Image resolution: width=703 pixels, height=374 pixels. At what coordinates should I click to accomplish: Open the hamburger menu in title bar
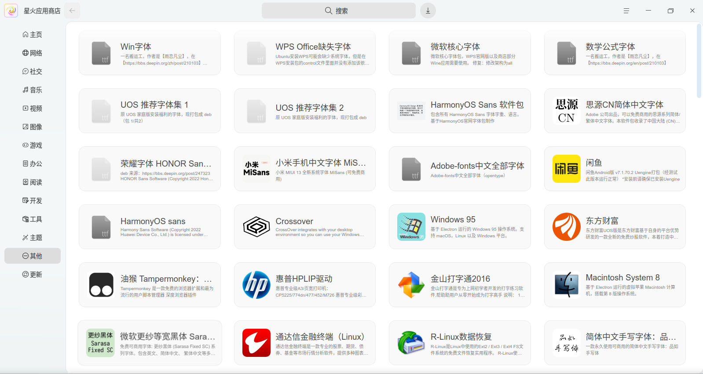[x=626, y=11]
